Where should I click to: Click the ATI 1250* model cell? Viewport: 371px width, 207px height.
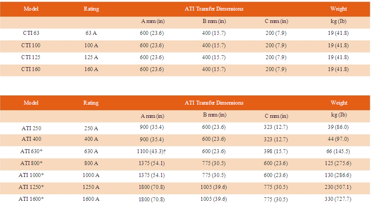tap(31, 187)
